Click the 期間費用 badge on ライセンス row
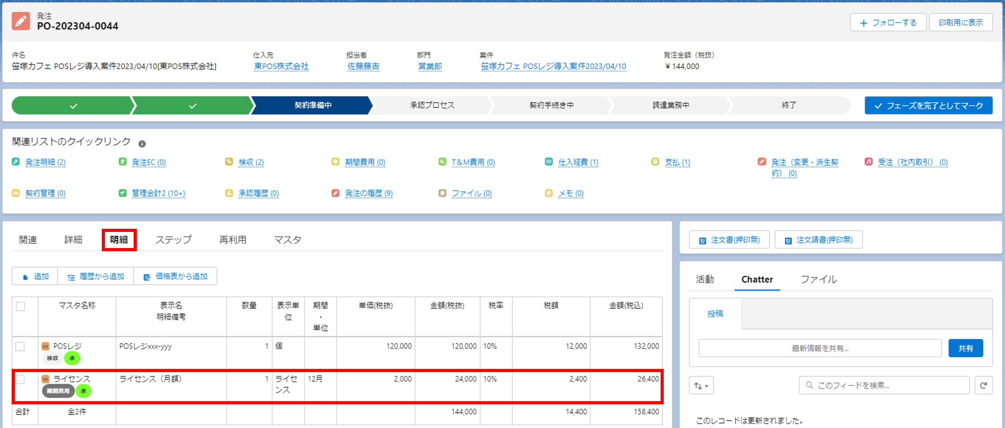This screenshot has height=428, width=1005. click(58, 391)
